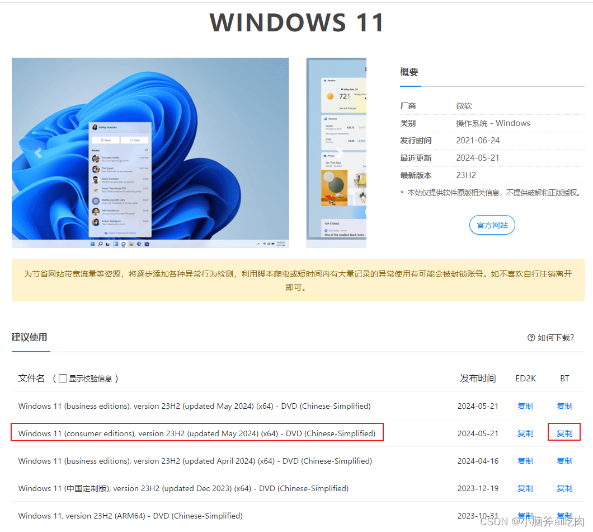Click the consumer editions May 2024 file name
The image size is (593, 532).
coord(197,433)
